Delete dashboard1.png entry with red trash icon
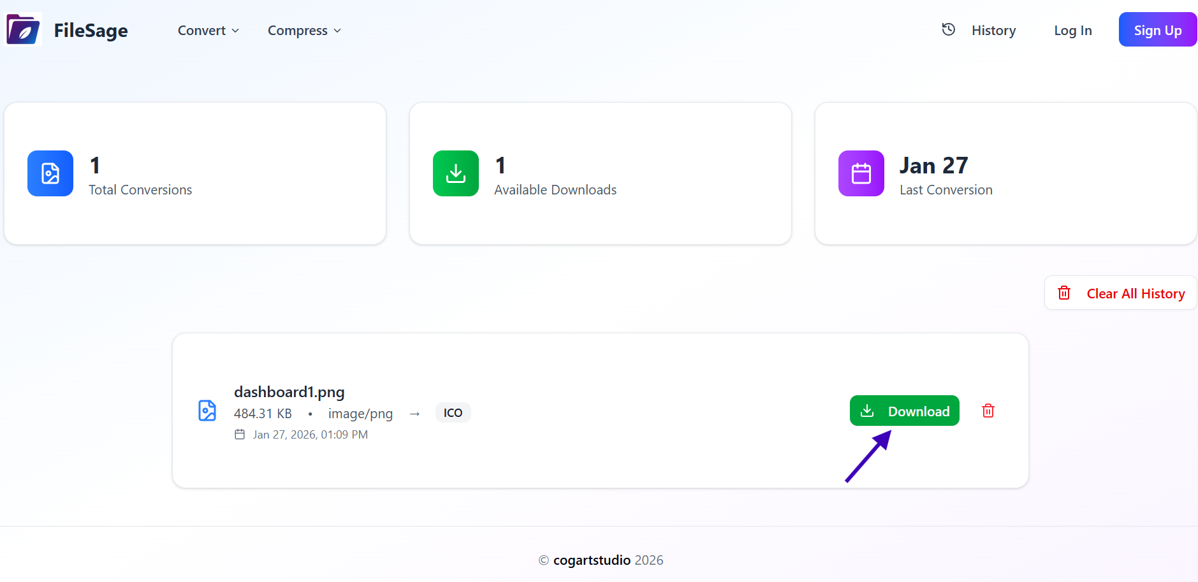 988,411
